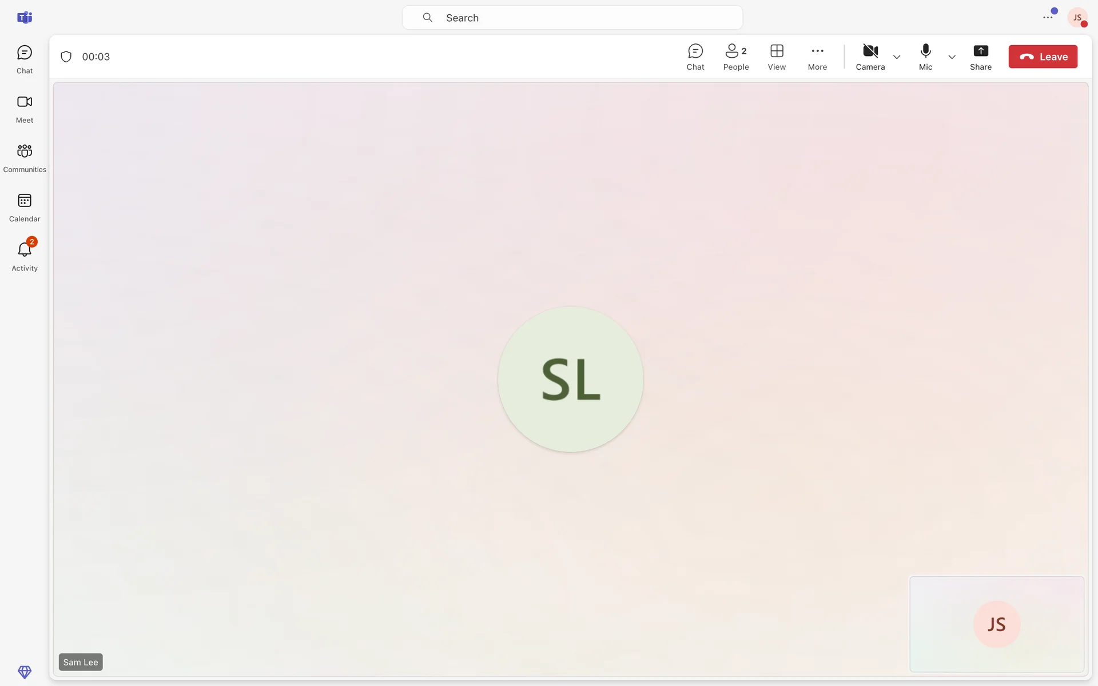Go to Calendar in the sidebar

pyautogui.click(x=25, y=207)
